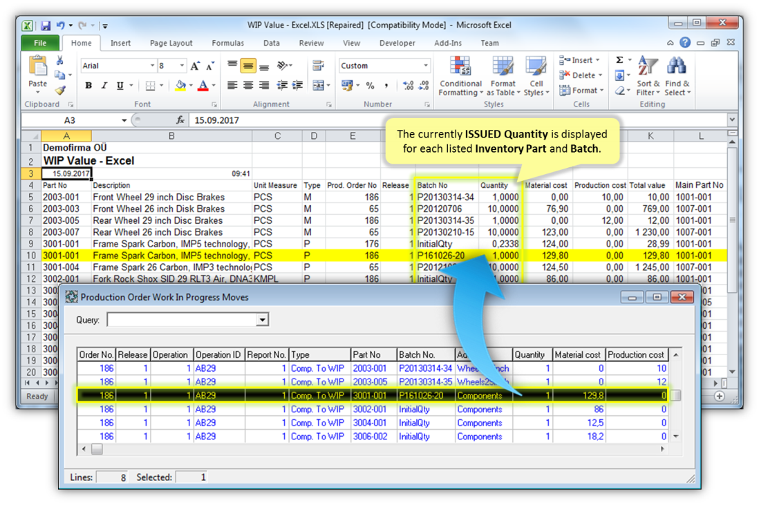The height and width of the screenshot is (505, 759).
Task: Switch to the Formulas tab
Action: tap(228, 43)
